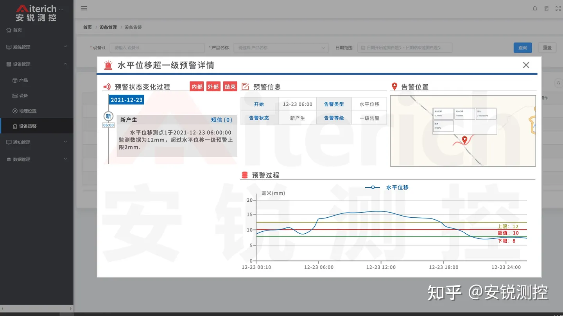Click the red map location pin
This screenshot has height=316, width=563.
[x=464, y=140]
